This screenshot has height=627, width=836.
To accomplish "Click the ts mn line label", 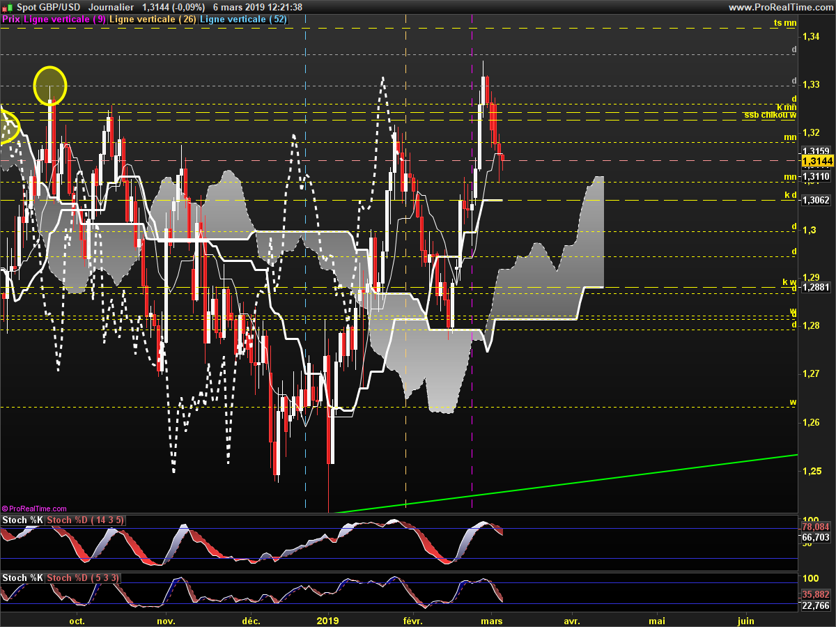I will pyautogui.click(x=785, y=23).
